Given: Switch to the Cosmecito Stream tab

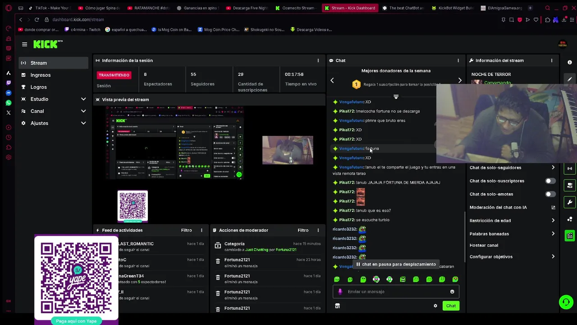Looking at the screenshot, I should [x=295, y=8].
